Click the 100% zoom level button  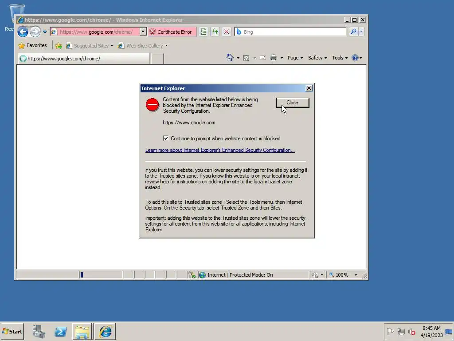click(x=339, y=275)
